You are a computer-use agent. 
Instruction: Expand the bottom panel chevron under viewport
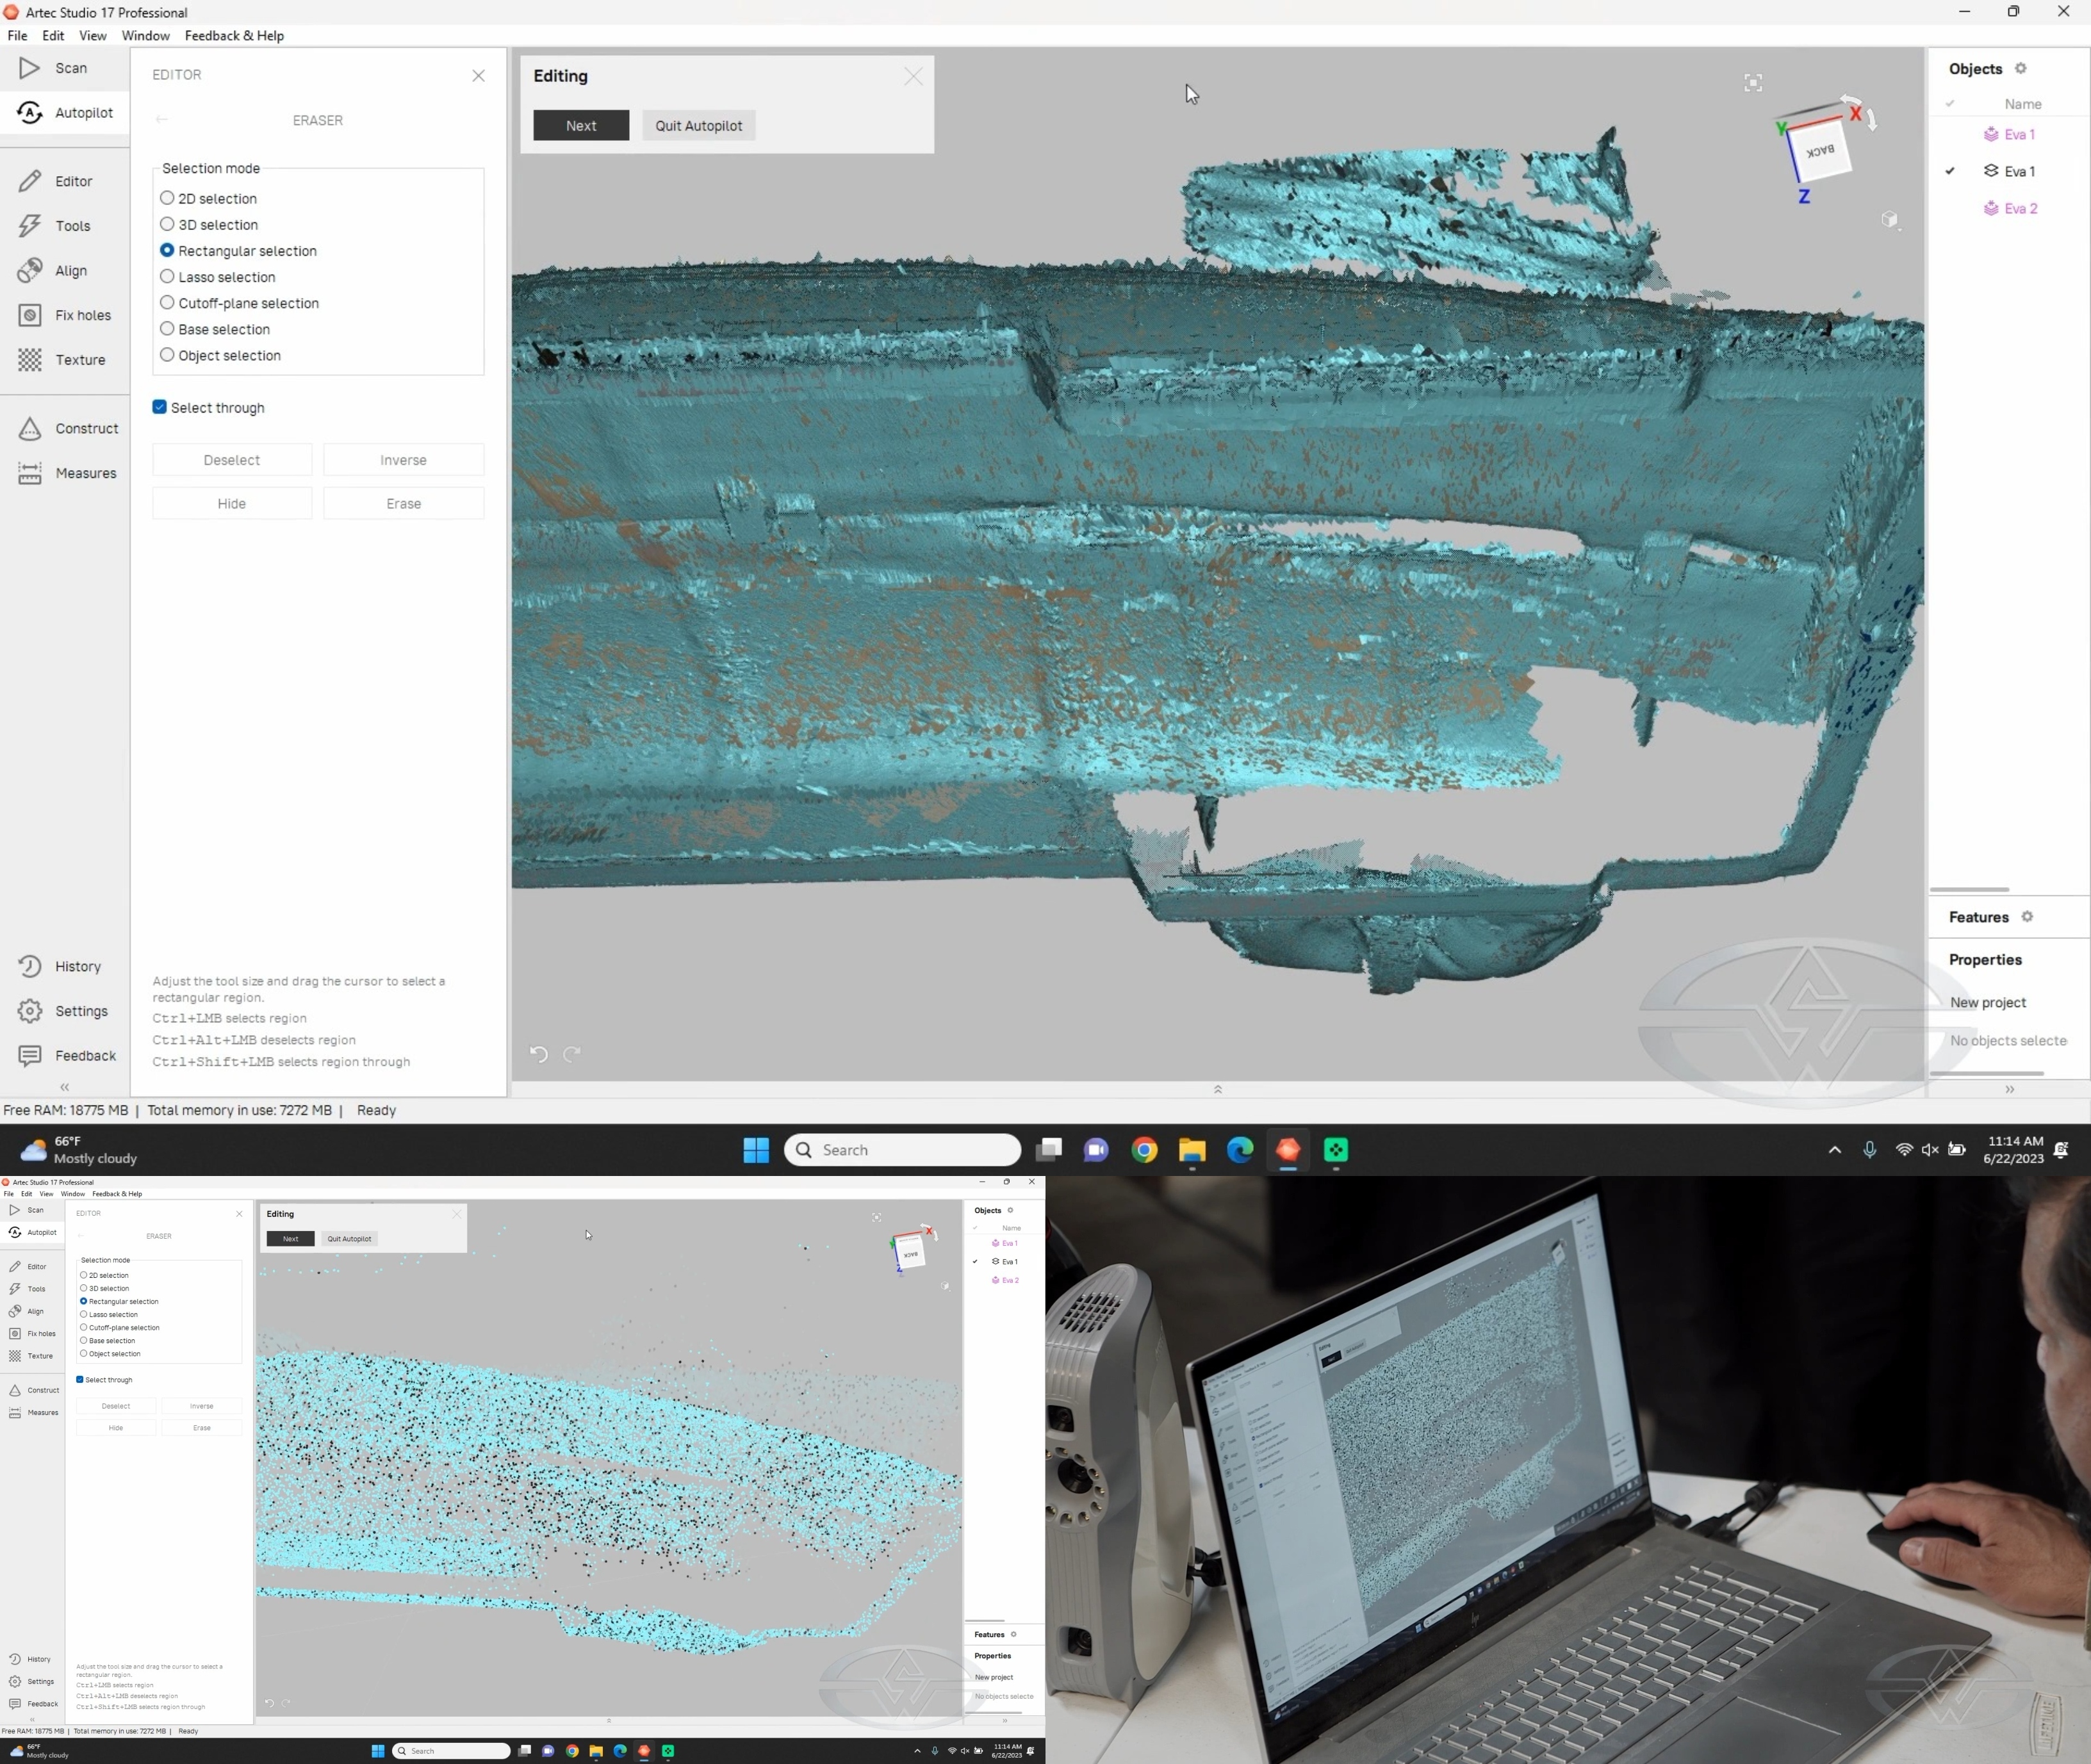coord(1218,1090)
